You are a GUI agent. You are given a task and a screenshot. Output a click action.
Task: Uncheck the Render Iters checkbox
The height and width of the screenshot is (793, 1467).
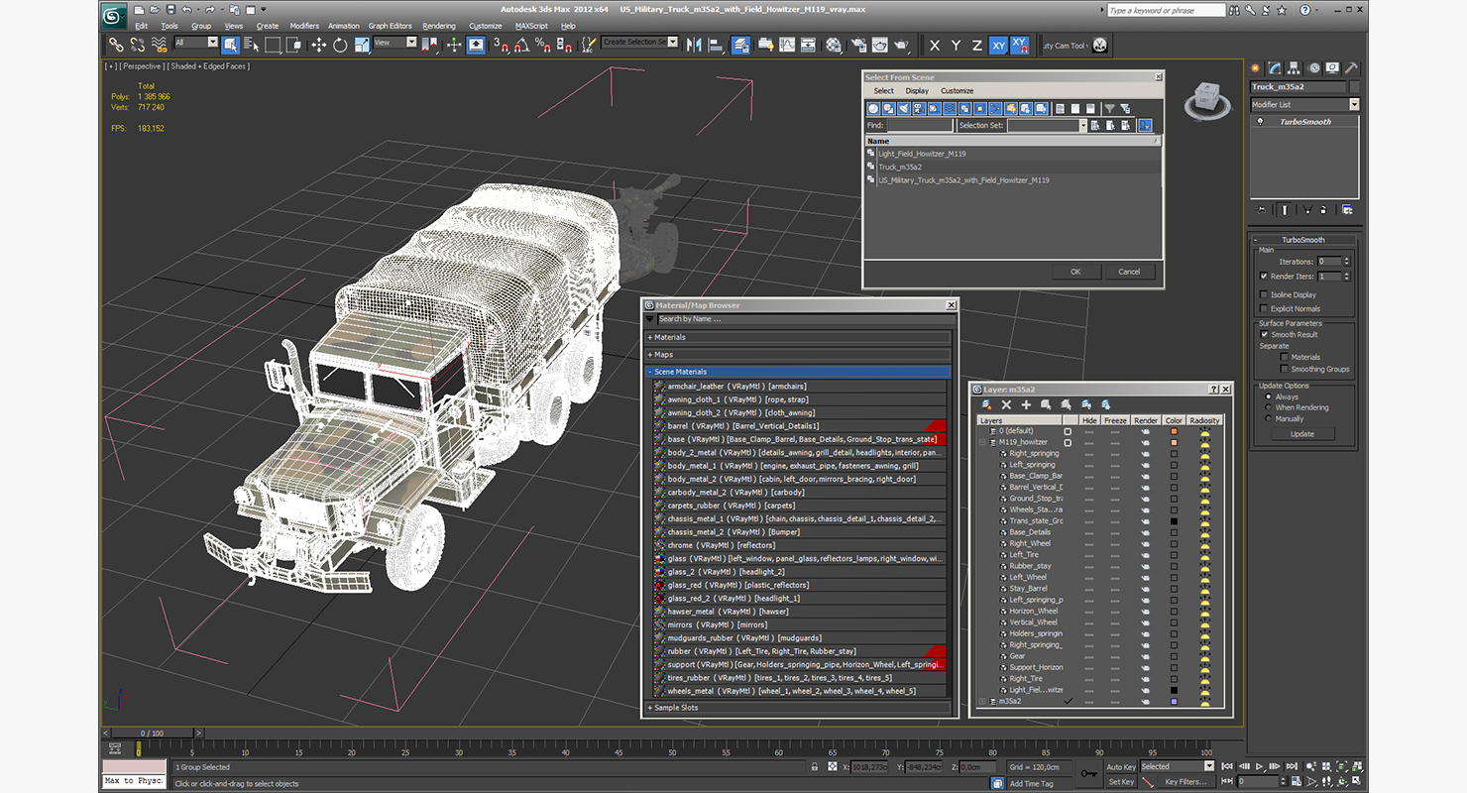1264,276
